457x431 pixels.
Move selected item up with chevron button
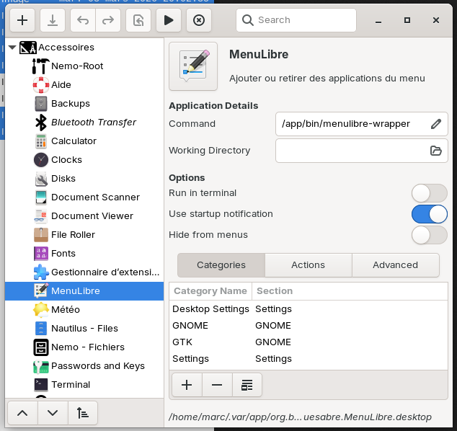pos(22,412)
